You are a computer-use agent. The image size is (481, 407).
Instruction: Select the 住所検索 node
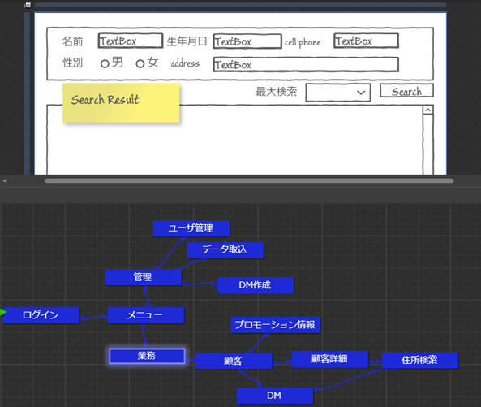coord(419,360)
